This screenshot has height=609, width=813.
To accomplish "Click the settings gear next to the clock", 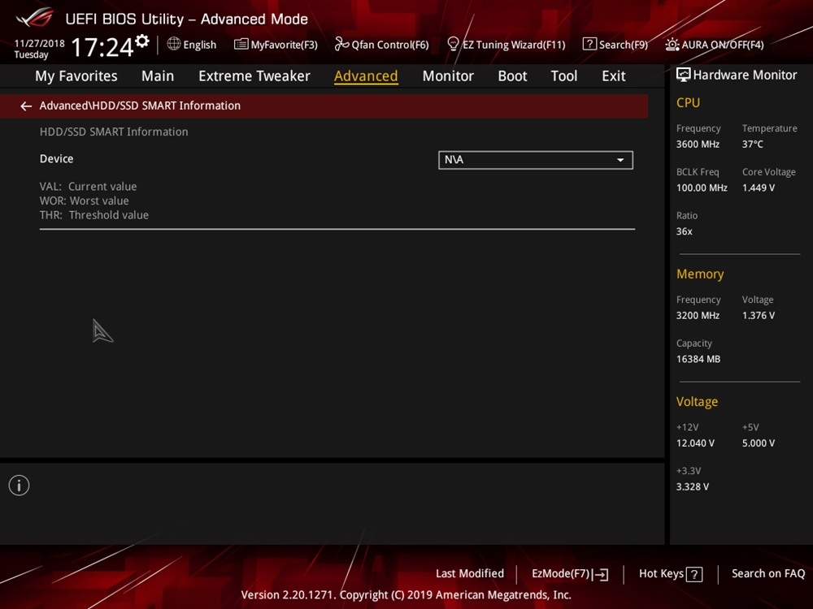I will (142, 41).
